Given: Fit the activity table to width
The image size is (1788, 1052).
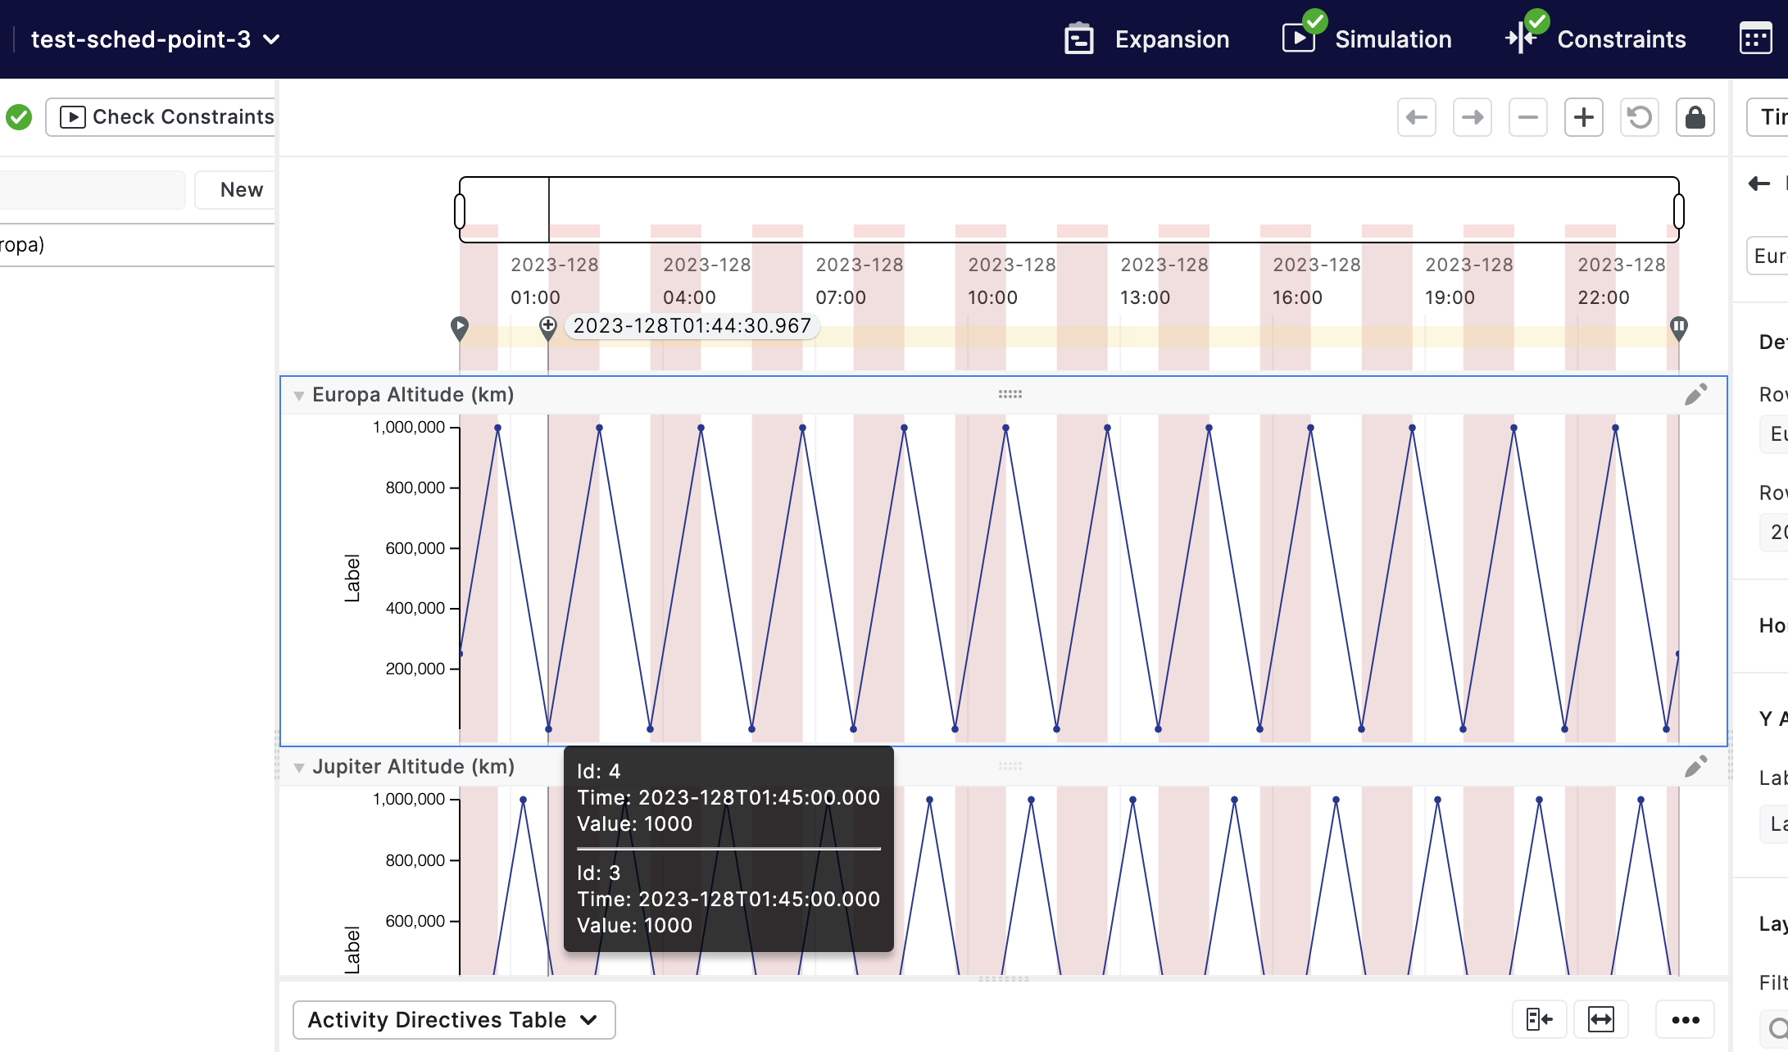Looking at the screenshot, I should (1601, 1019).
